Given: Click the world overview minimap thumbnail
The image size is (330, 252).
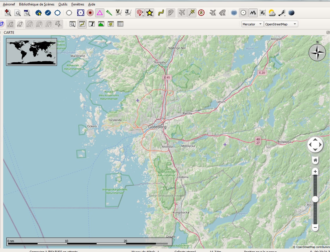Looking at the screenshot, I should 32,52.
